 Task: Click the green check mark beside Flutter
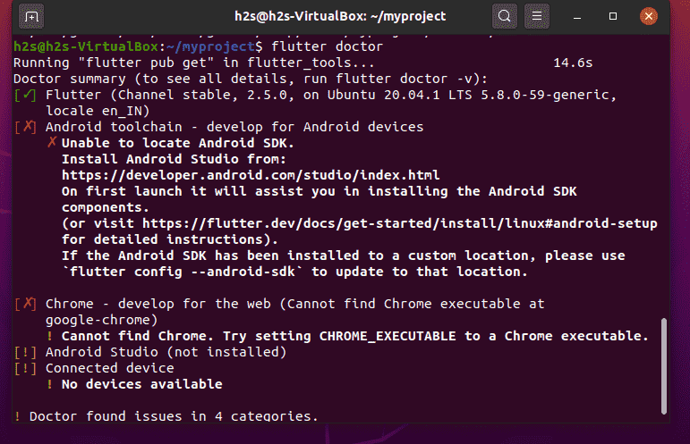tap(25, 95)
